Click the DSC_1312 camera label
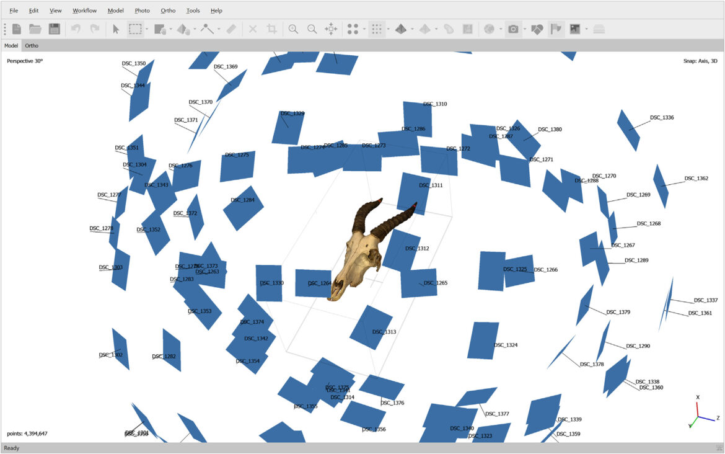Viewport: 725px width, 454px height. (x=417, y=249)
